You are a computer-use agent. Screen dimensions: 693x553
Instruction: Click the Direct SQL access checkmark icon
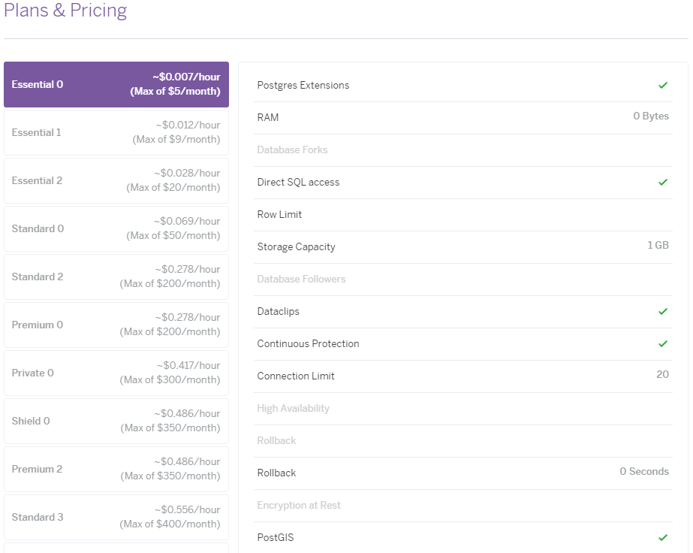tap(663, 183)
